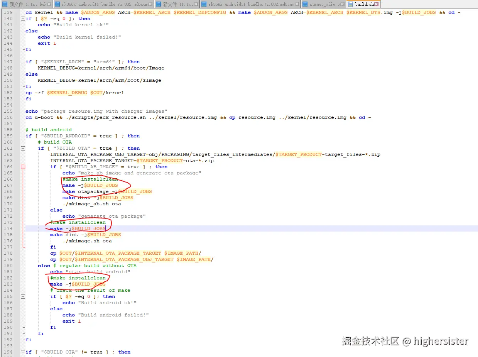Click the 'cp $OUT/$INTERNAL_OTA_PACKAGE_OBJ_TARGET' line
The height and width of the screenshot is (357, 478).
pos(132,259)
